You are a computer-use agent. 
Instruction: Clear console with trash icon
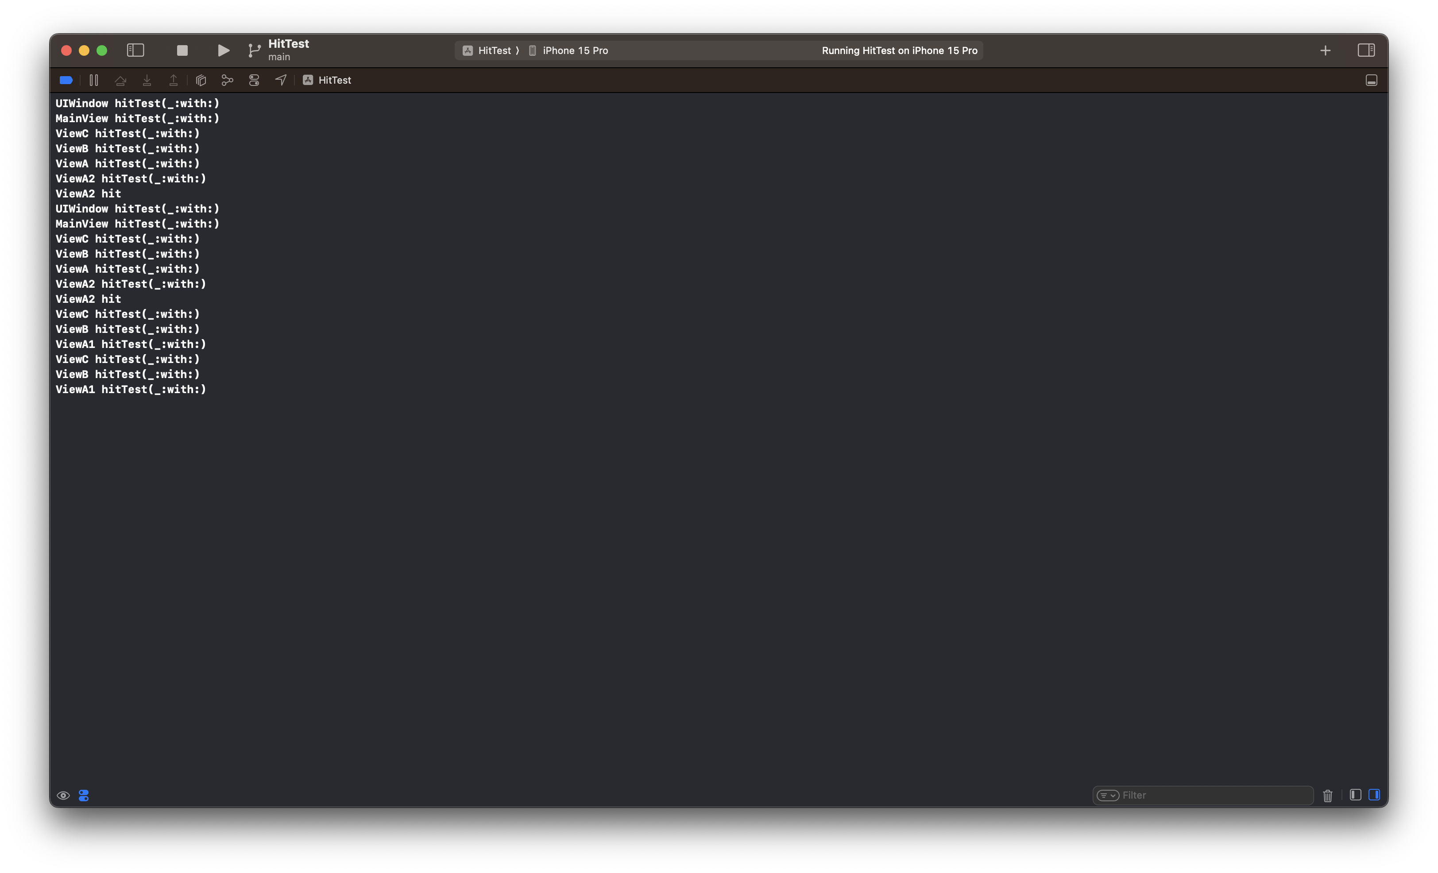(1328, 796)
